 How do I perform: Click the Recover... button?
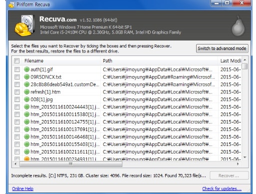229,175
